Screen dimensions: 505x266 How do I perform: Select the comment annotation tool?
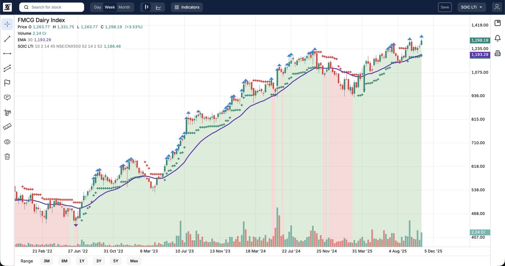click(7, 97)
